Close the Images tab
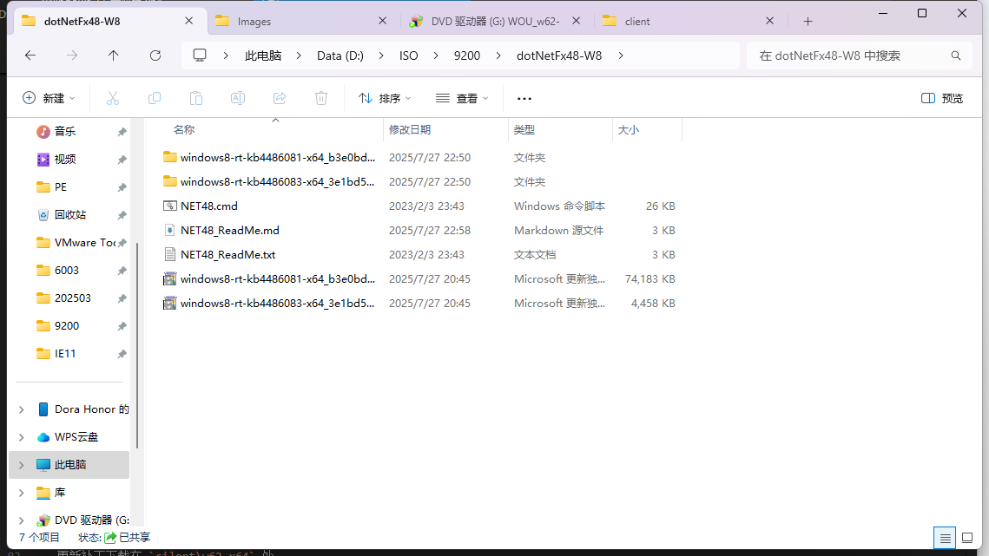989x556 pixels. (382, 21)
